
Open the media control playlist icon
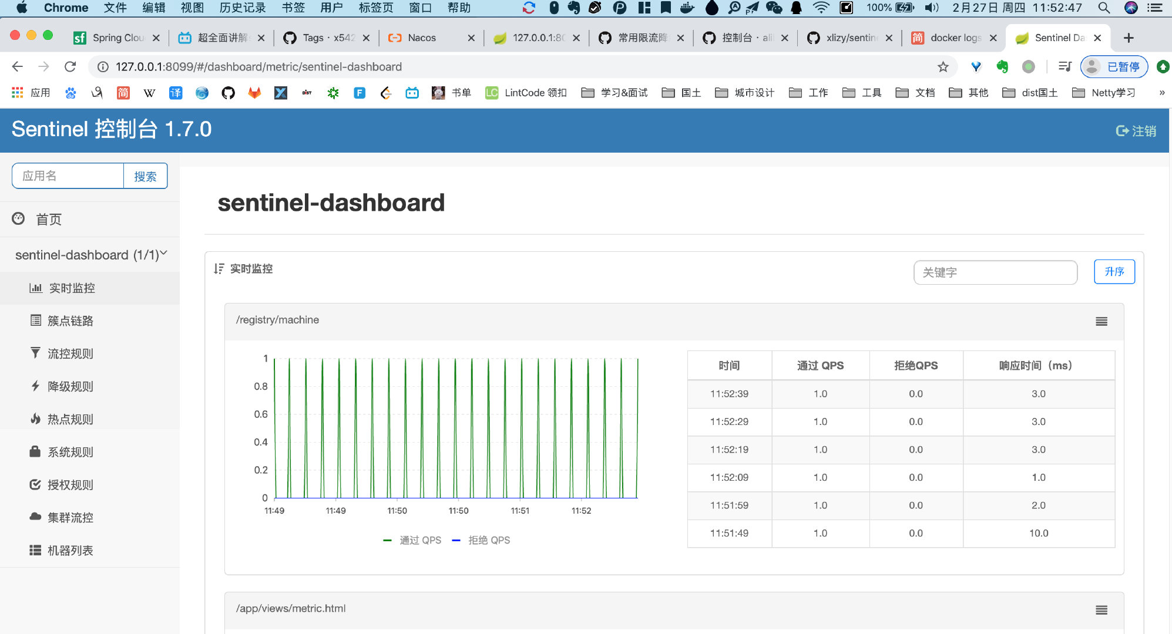(1064, 67)
